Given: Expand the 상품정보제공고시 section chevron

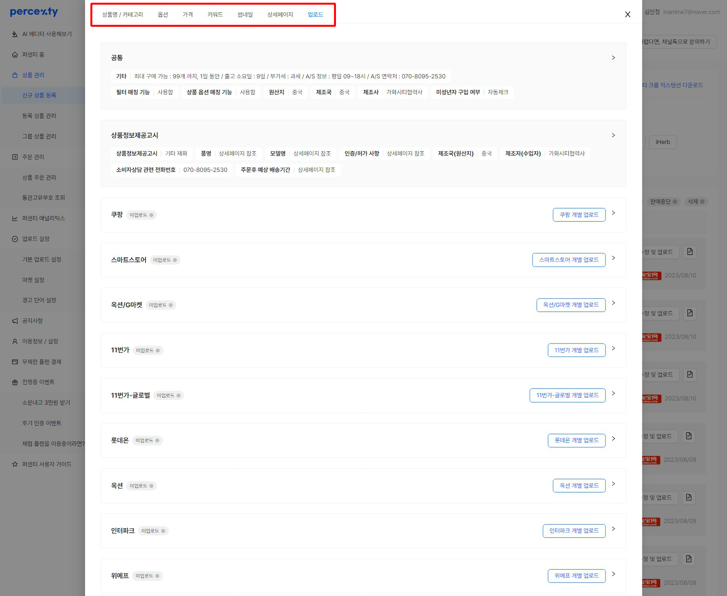Looking at the screenshot, I should [613, 135].
